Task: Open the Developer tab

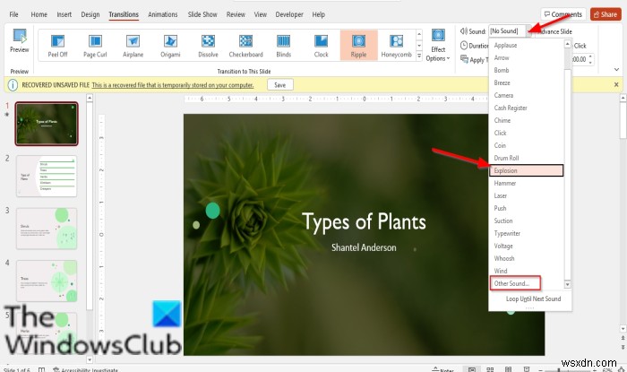Action: [x=289, y=14]
